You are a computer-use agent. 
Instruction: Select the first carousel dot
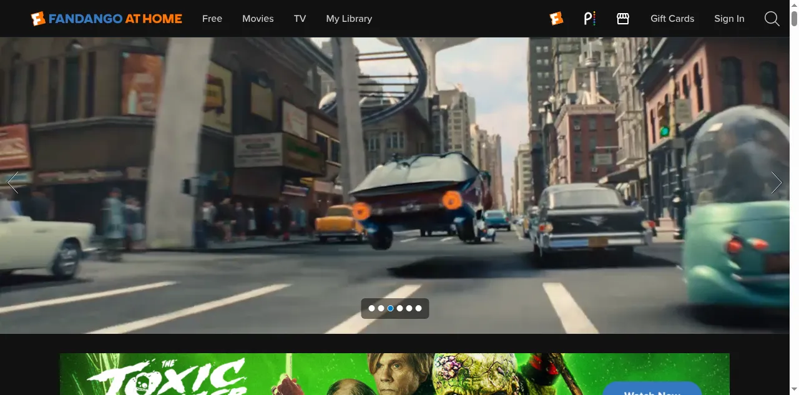[372, 308]
